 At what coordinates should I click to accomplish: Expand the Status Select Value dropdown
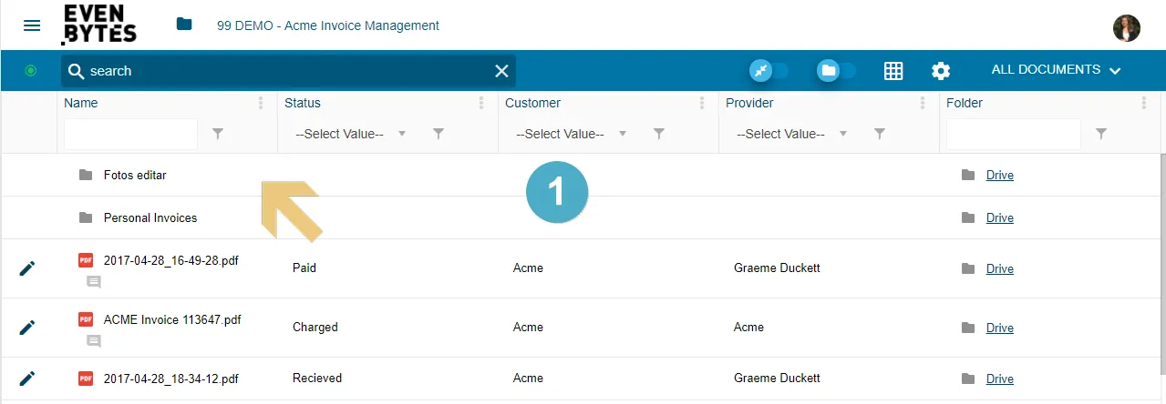coord(350,134)
